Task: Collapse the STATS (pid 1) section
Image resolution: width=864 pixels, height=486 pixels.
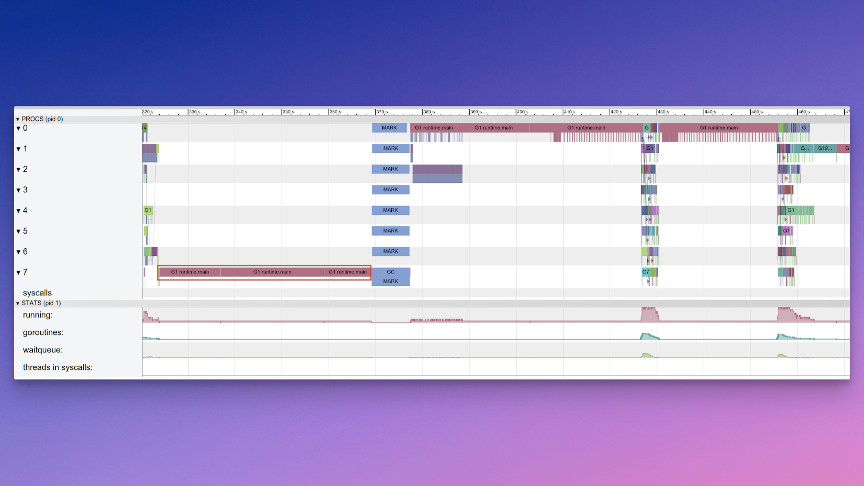Action: [x=18, y=303]
